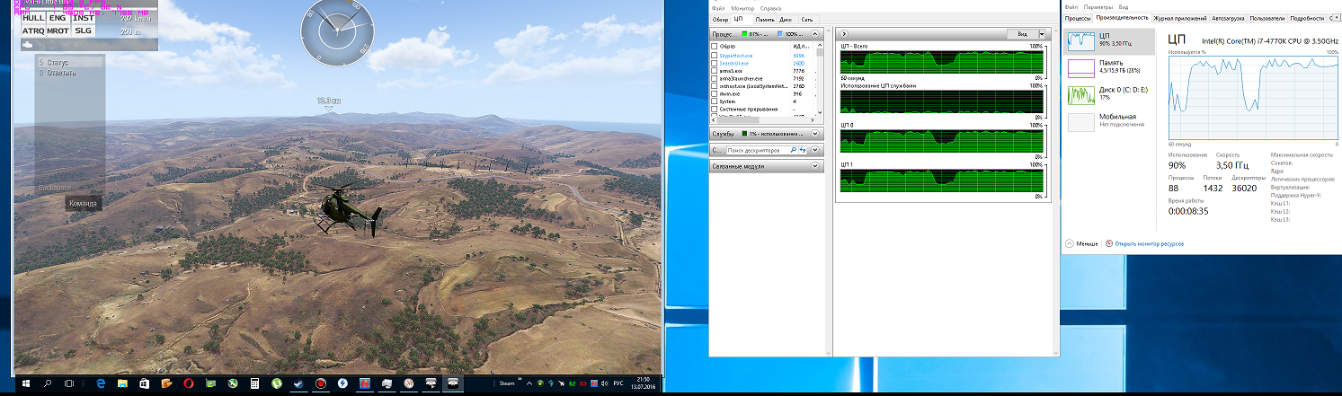Open the Calculator taskbar icon
Viewport: 1342px width, 396px height.
[x=255, y=383]
